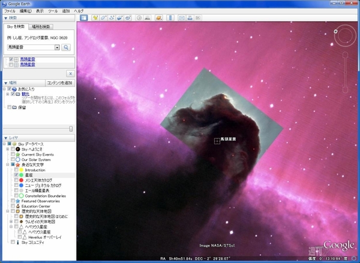Screen dimensions: 360x263
Task: Clear search results with the X button
Action: (70, 74)
